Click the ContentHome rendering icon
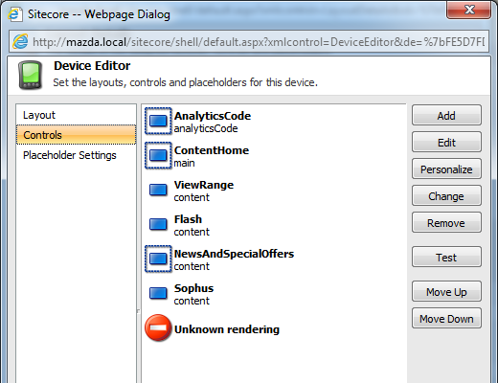The image size is (498, 383). 158,155
